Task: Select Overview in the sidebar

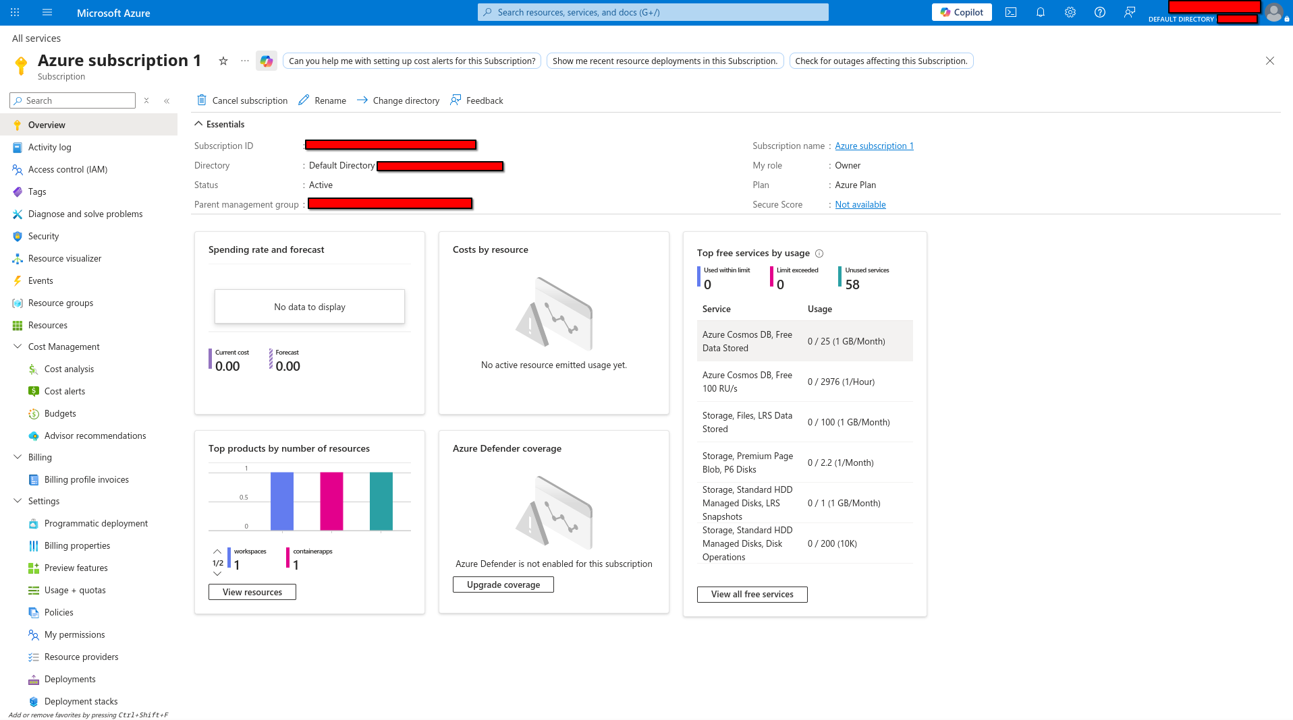Action: point(89,125)
